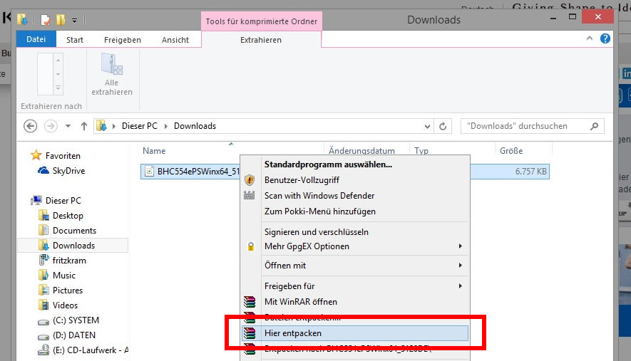
Task: Click the 6.757 KB size cell
Action: 530,172
